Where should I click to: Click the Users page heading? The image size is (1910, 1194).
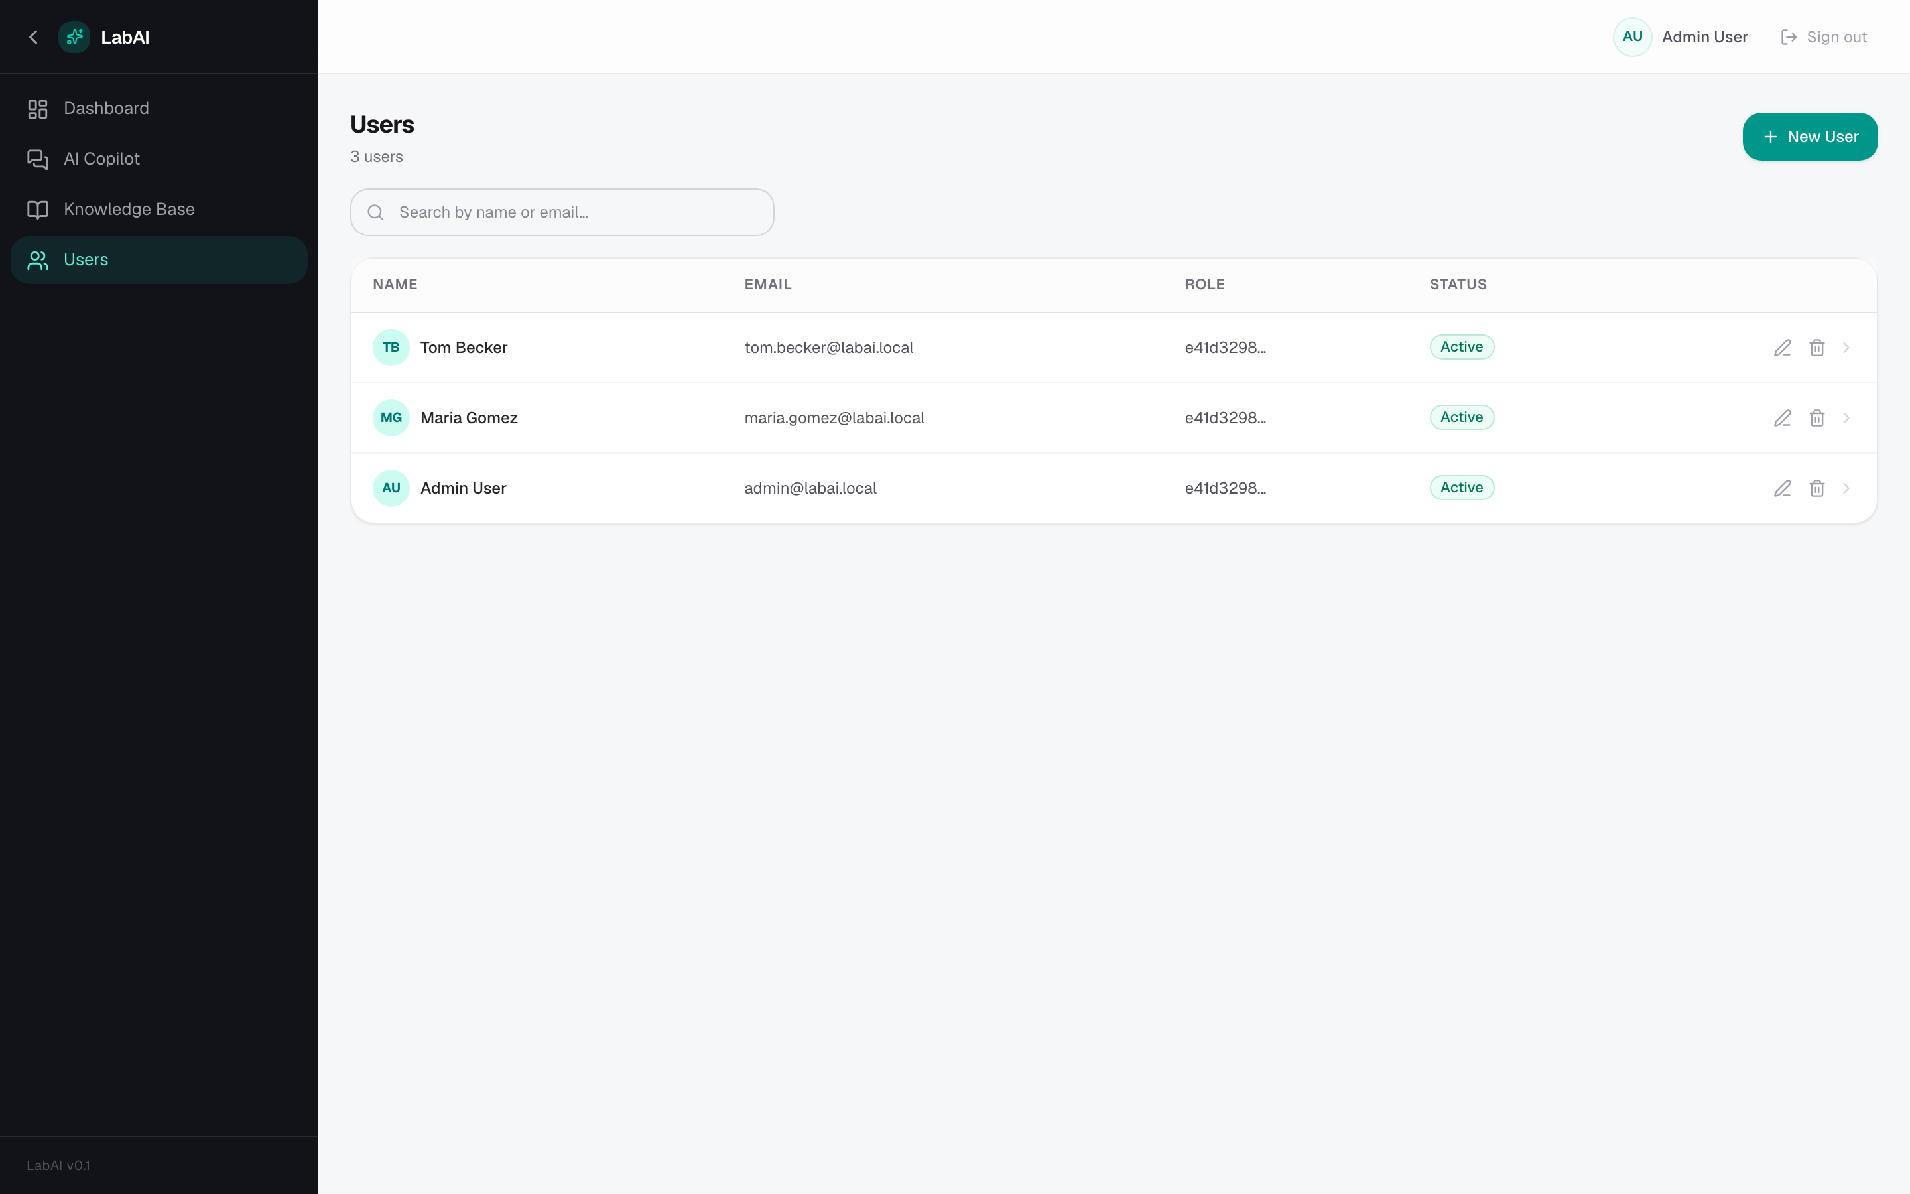click(x=382, y=125)
